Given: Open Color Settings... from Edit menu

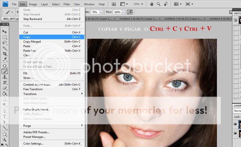Looking at the screenshot, I should (x=52, y=143).
